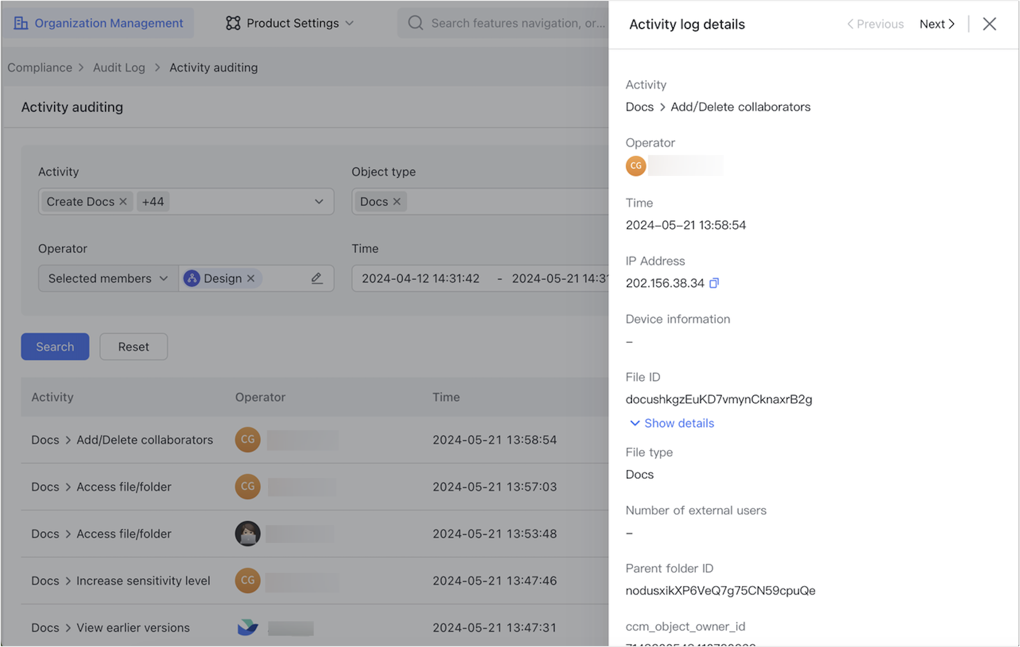Click the +44 activity count tag

coord(153,202)
